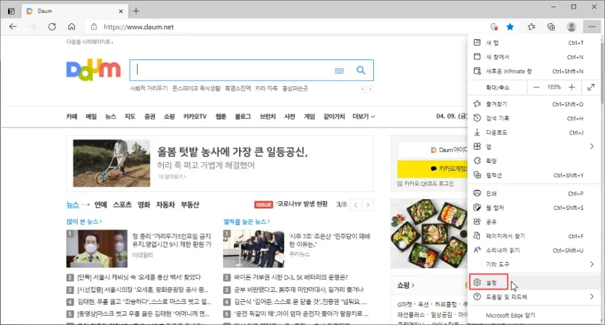Screen dimensions: 605x325
Task: Close the Daum tab
Action: click(121, 11)
